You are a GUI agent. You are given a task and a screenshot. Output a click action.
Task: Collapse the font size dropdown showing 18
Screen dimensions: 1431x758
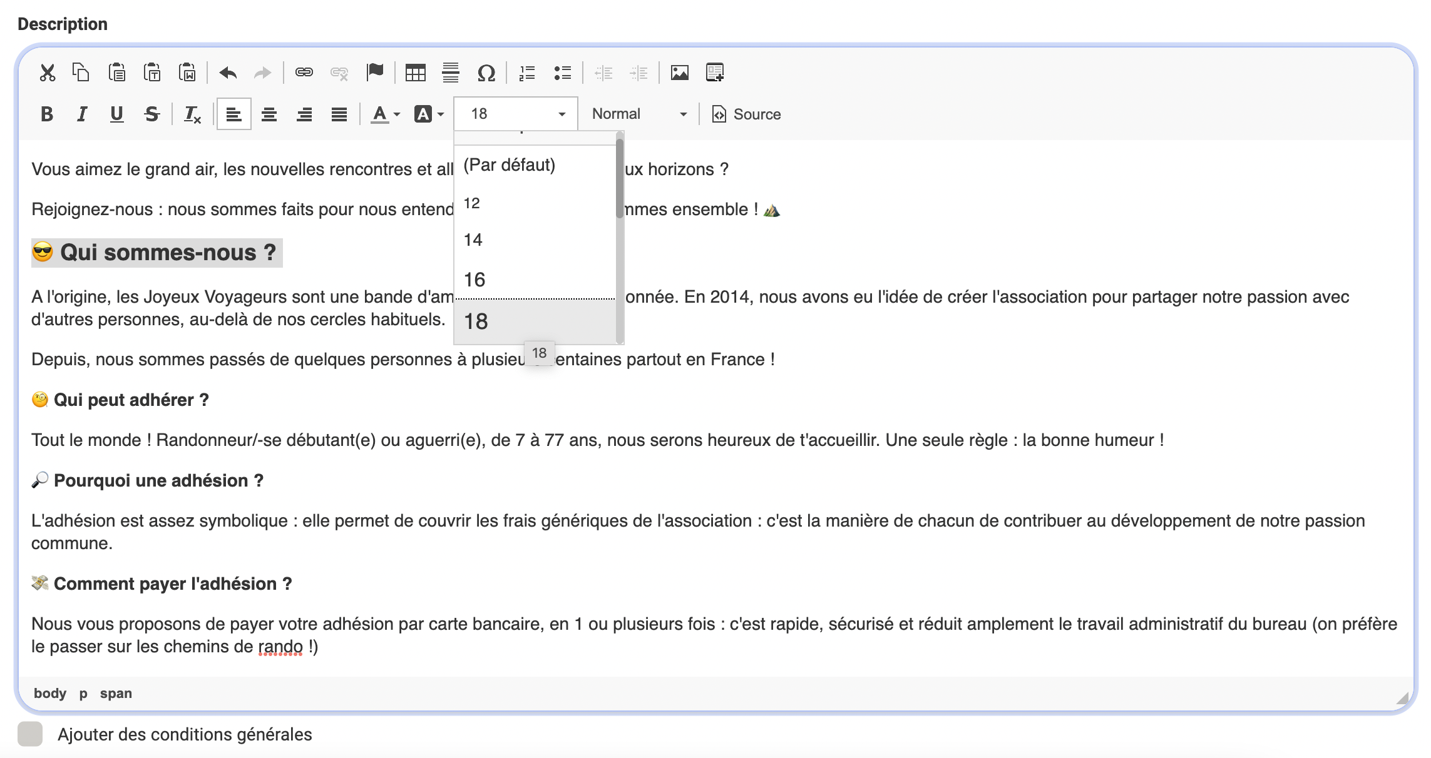516,114
